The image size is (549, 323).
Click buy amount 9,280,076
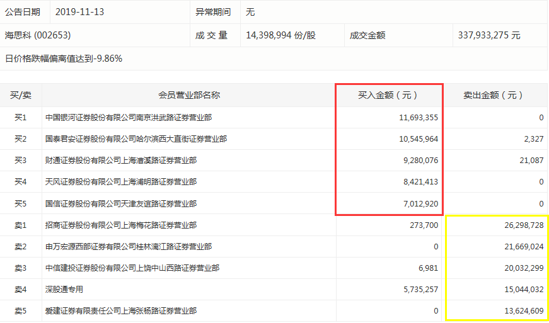[x=421, y=161]
